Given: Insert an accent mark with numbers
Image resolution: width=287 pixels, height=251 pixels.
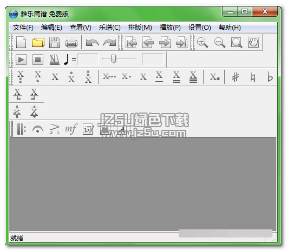Looking at the screenshot, I should pyautogui.click(x=55, y=129).
